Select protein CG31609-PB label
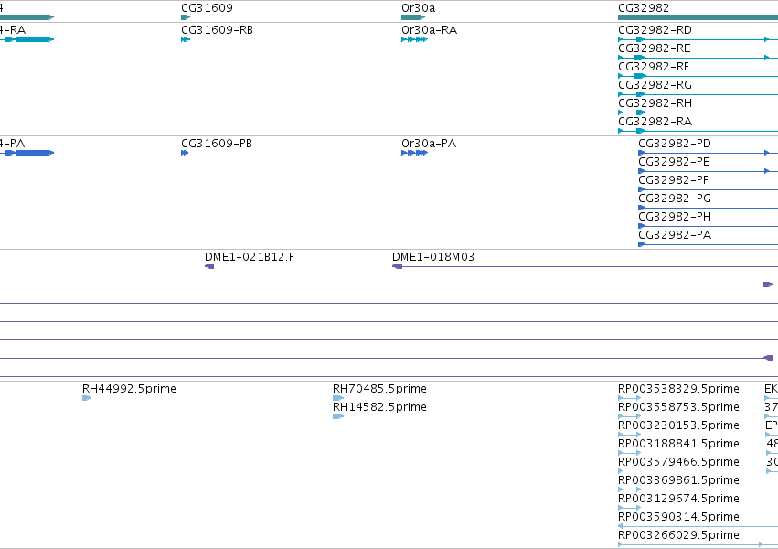Screen dimensions: 778x549 click(217, 144)
